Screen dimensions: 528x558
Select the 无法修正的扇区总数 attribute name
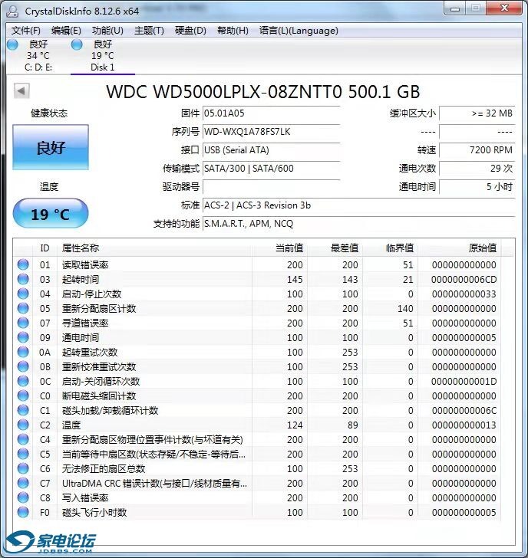(104, 468)
